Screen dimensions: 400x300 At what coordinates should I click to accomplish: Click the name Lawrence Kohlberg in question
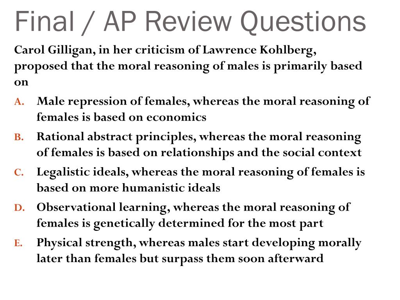tap(259, 50)
